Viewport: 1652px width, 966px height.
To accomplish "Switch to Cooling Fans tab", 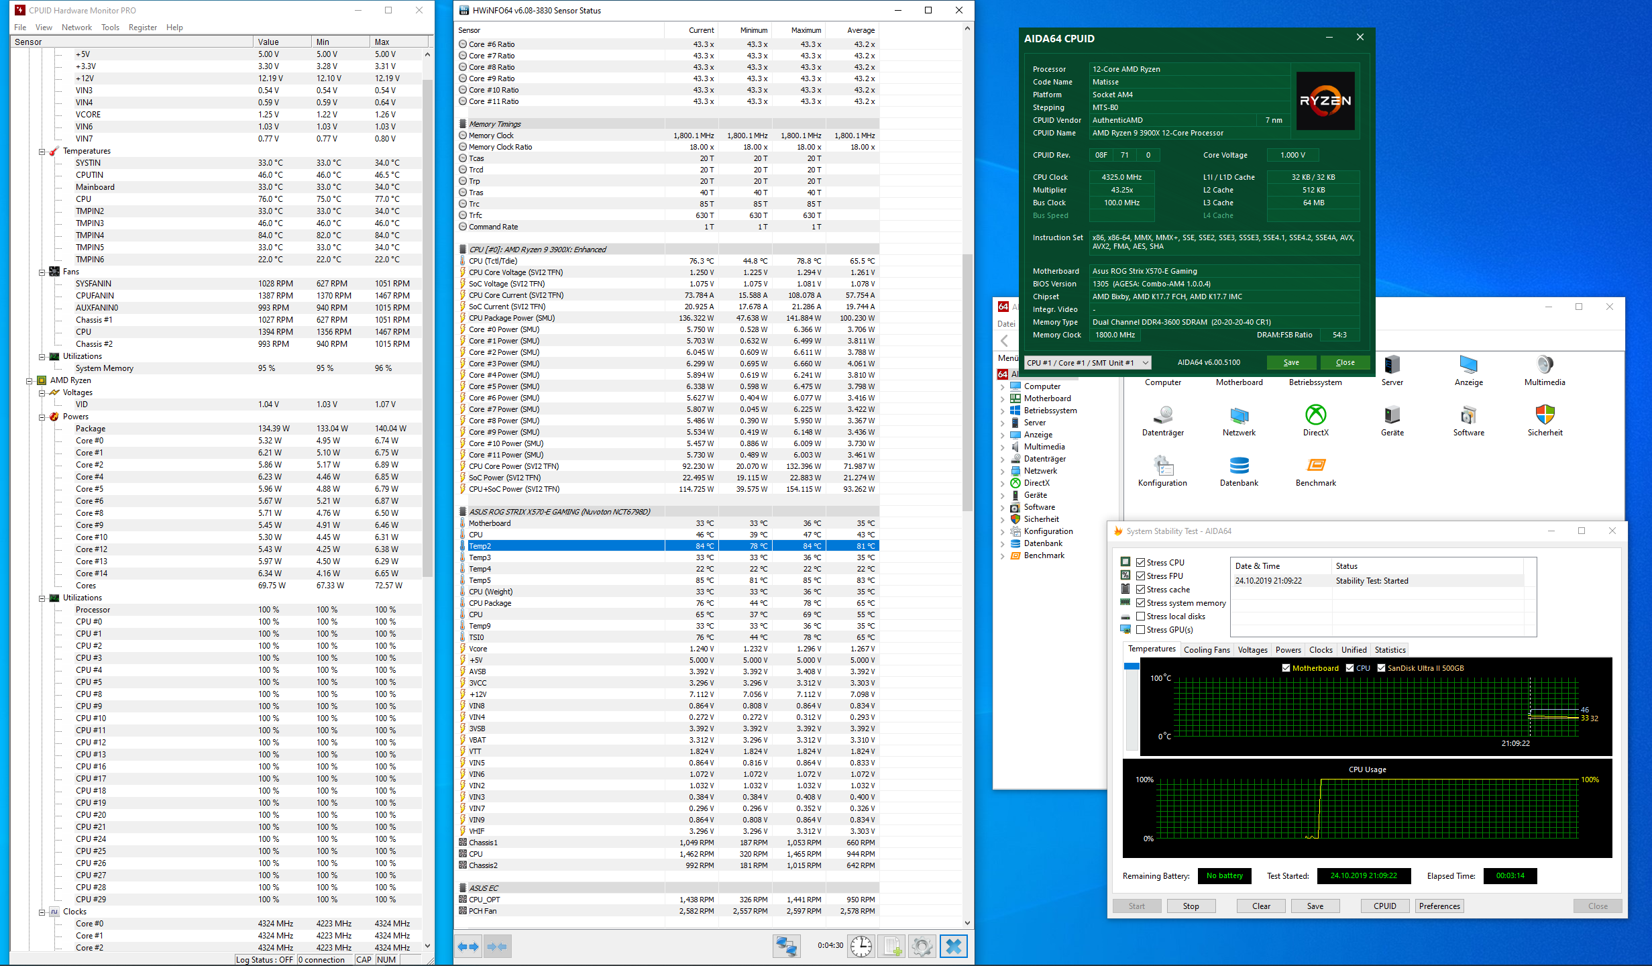I will coord(1207,649).
